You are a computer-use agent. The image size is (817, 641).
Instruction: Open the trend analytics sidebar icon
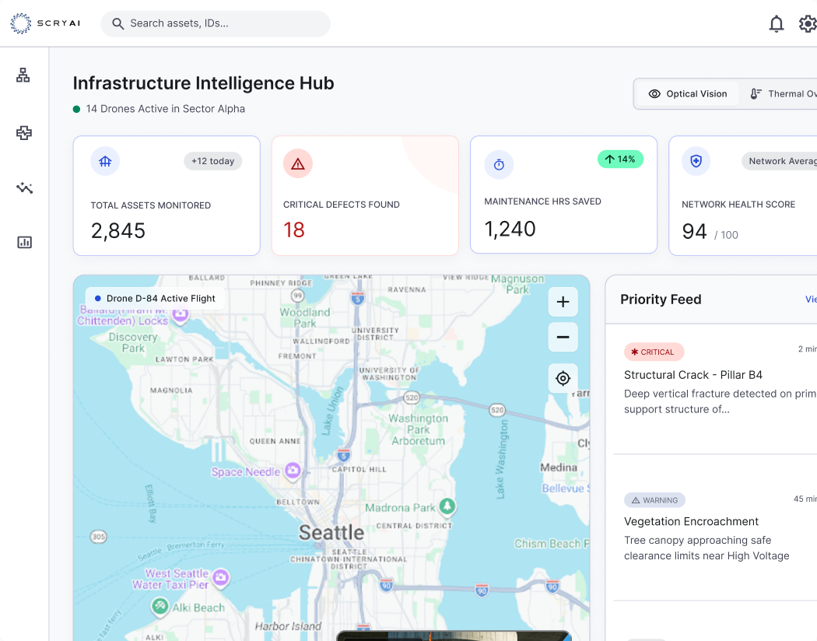coord(24,187)
